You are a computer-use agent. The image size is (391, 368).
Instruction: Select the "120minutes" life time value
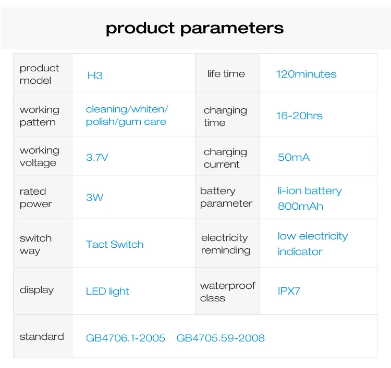pyautogui.click(x=306, y=74)
